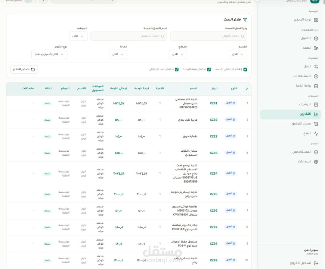The height and width of the screenshot is (269, 325).
Task: Click the إجمالي القيمة column header
Action: 119,88
